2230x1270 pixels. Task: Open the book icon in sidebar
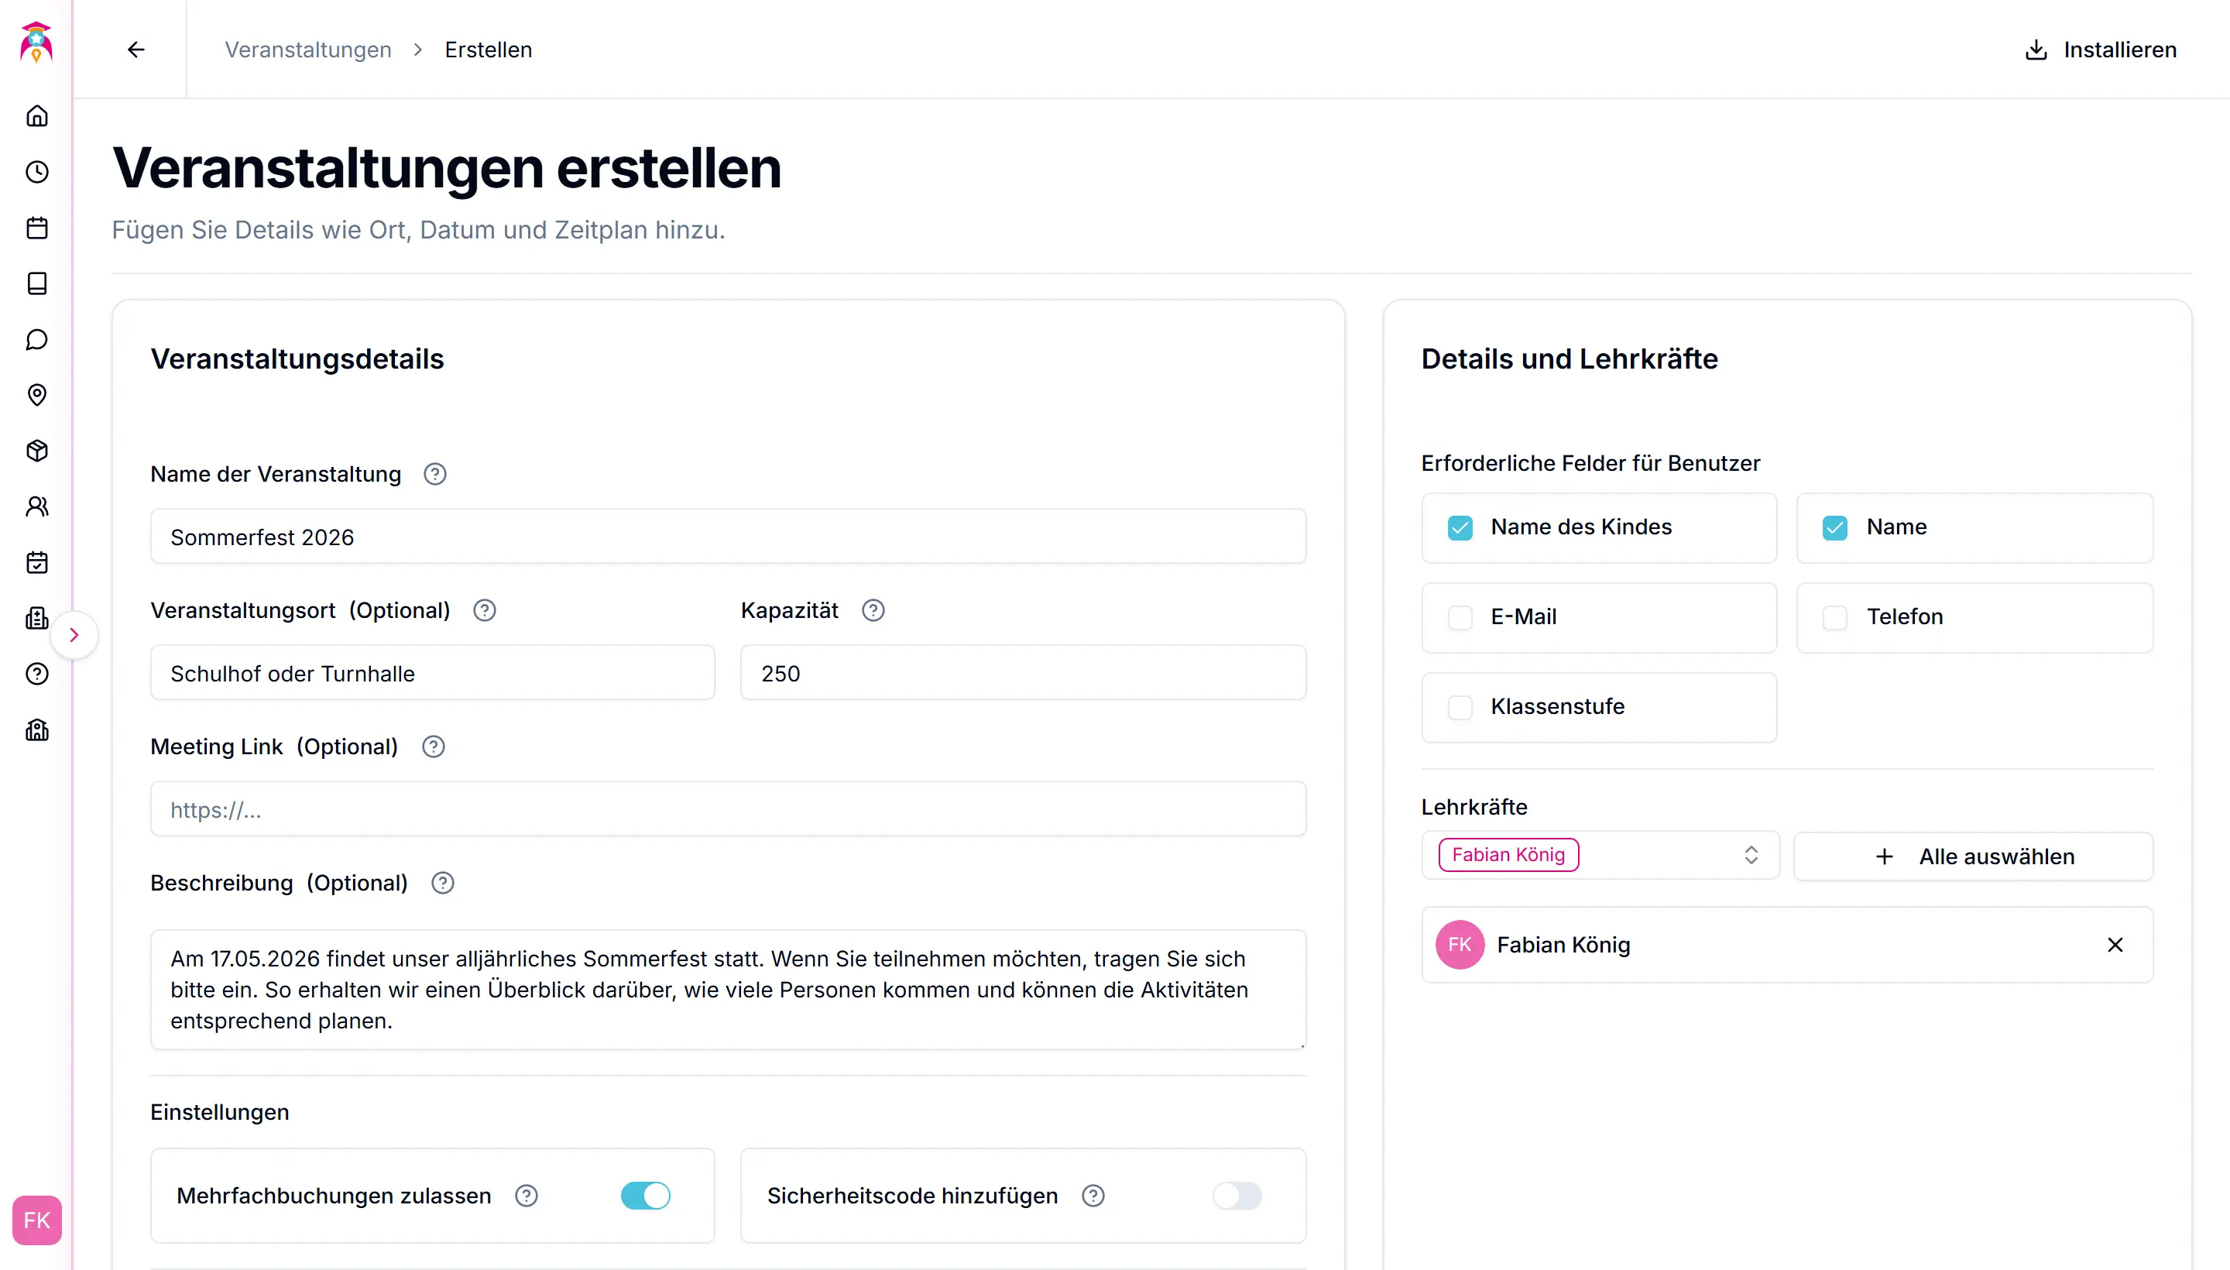click(36, 283)
